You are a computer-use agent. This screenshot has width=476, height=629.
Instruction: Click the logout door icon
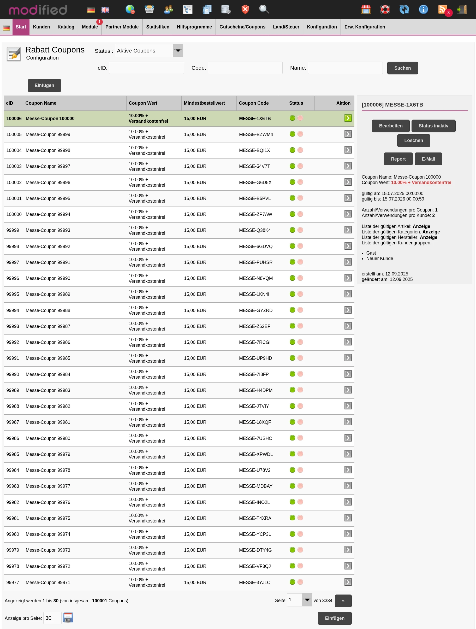pyautogui.click(x=462, y=9)
